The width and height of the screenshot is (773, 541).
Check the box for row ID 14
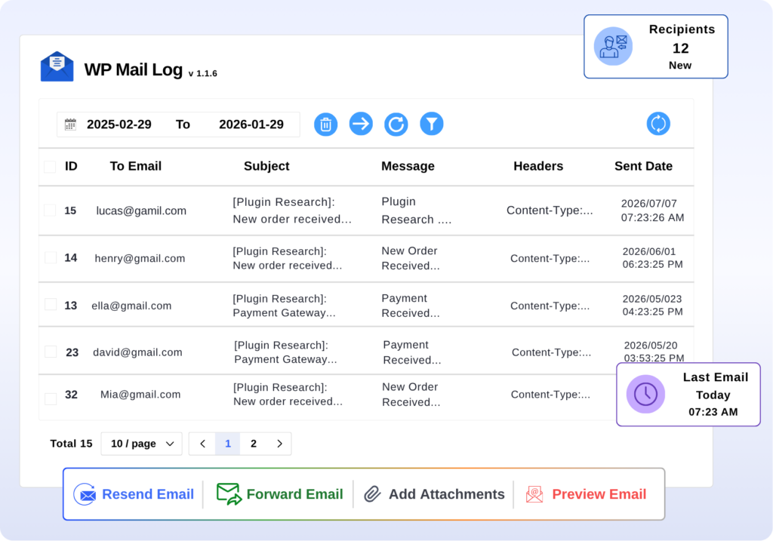tap(51, 258)
